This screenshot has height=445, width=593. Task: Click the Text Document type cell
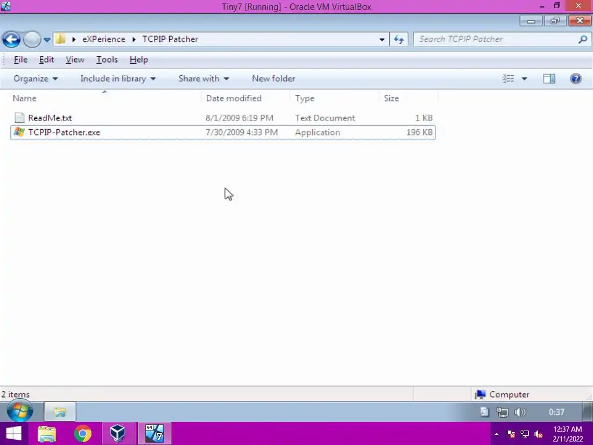325,118
